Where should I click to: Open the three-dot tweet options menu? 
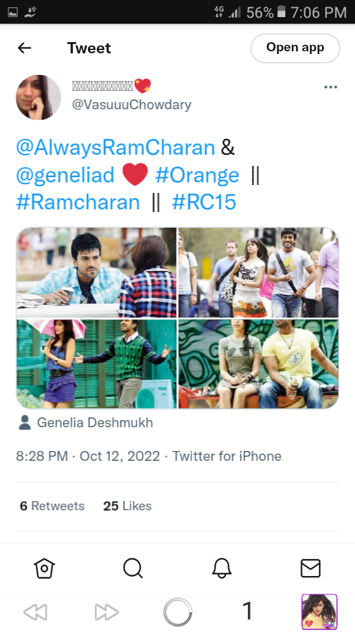(331, 87)
